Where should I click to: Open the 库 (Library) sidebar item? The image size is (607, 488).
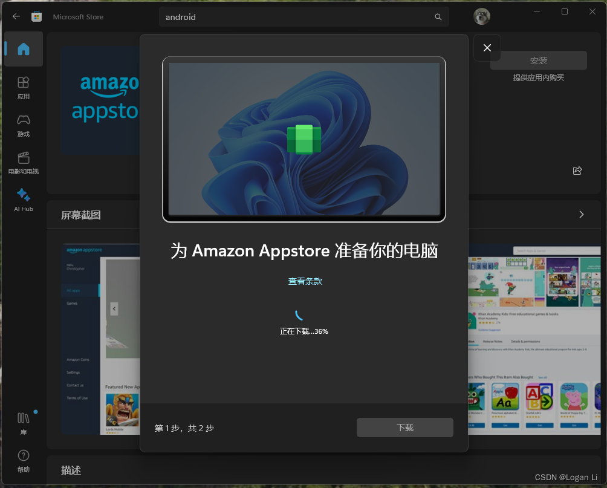pos(24,423)
